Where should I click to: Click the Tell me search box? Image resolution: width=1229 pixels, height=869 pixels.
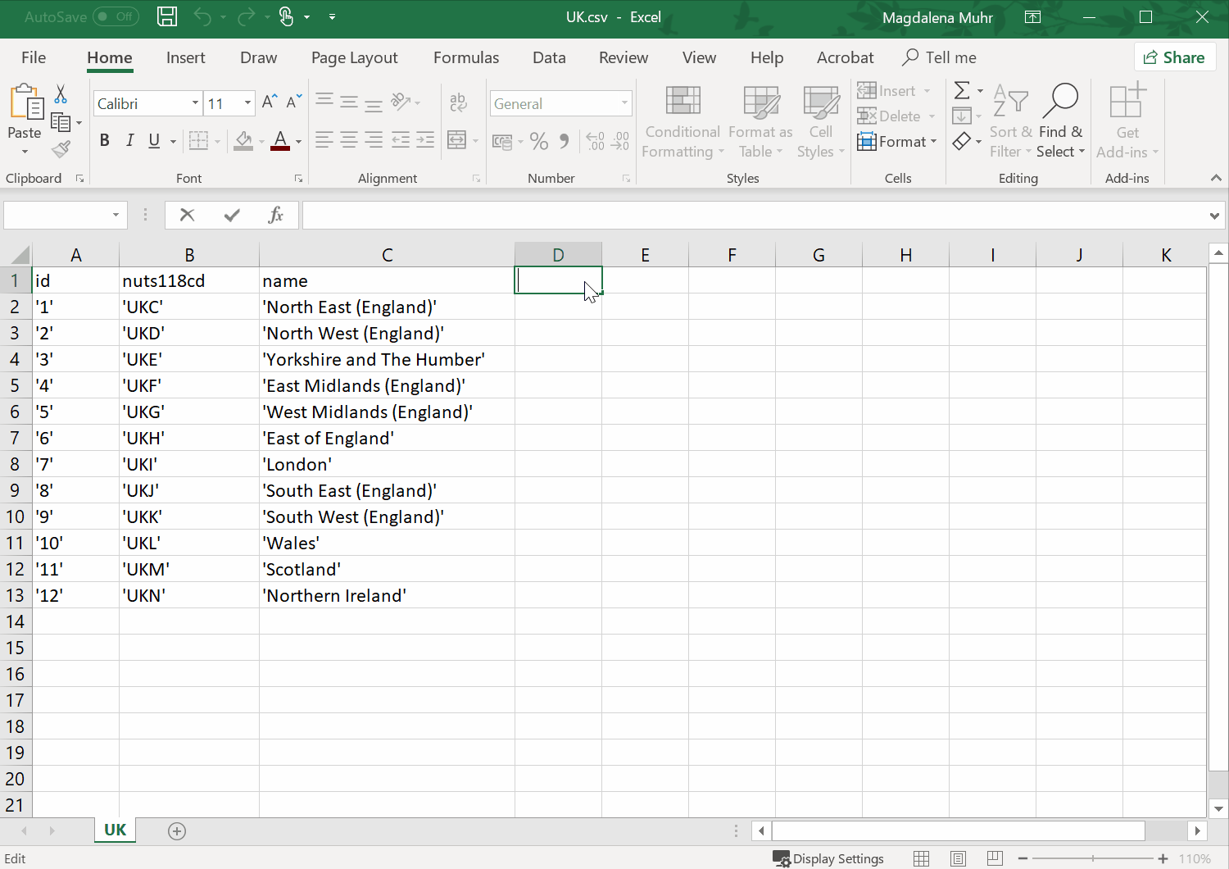point(940,57)
